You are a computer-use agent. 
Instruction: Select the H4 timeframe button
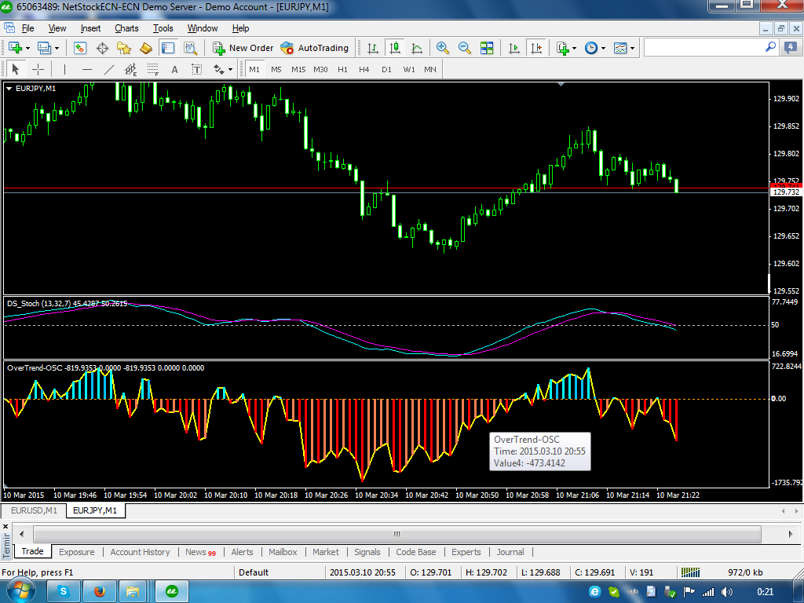point(364,69)
